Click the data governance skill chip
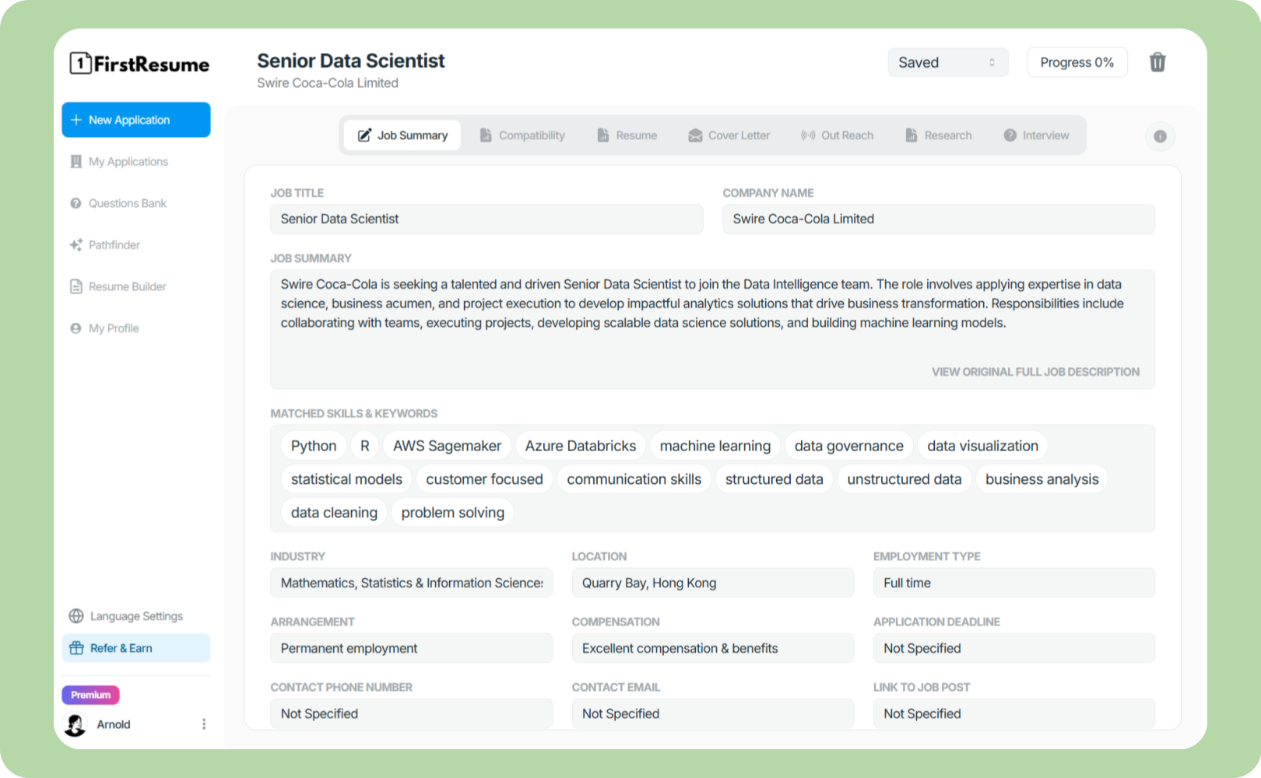This screenshot has height=778, width=1261. coord(849,446)
